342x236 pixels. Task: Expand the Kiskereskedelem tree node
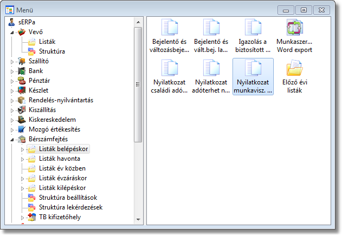point(12,120)
